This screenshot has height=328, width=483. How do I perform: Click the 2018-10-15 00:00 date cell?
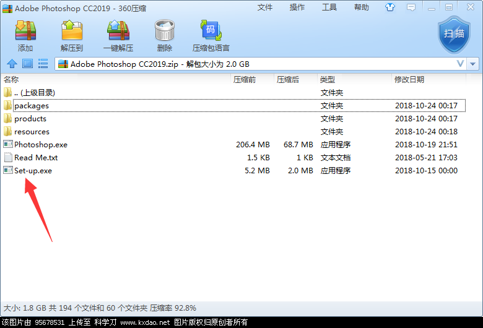pyautogui.click(x=426, y=171)
